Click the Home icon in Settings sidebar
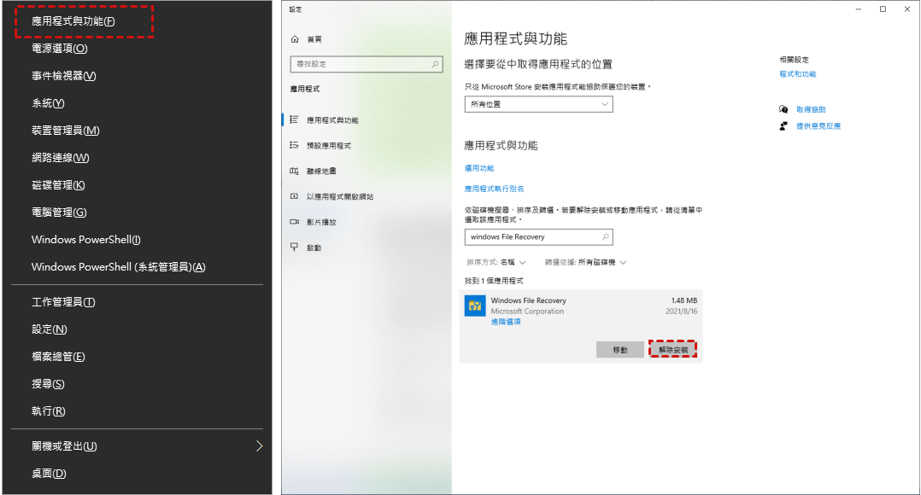The width and height of the screenshot is (921, 495). tap(295, 39)
